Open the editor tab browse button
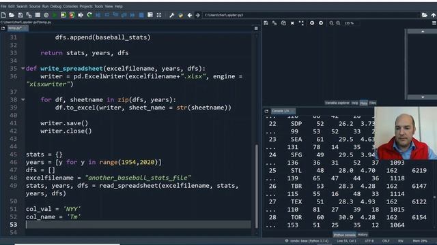437x245 pixels. 3,29
